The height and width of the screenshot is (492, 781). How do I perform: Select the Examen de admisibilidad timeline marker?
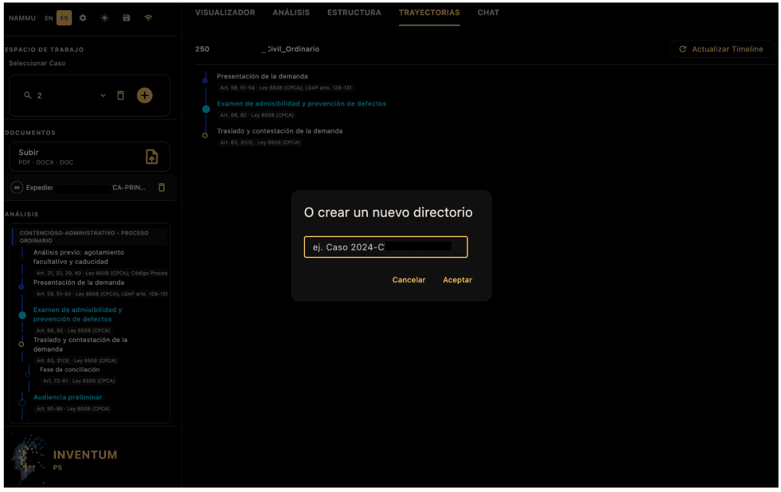coord(206,109)
